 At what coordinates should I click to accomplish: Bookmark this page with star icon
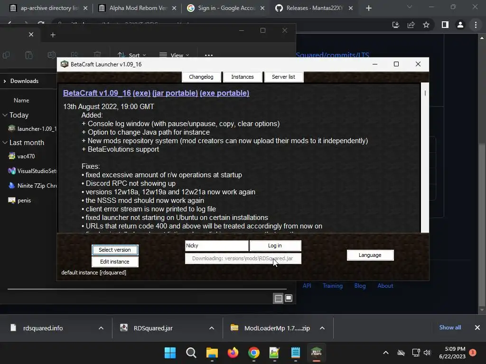click(426, 25)
